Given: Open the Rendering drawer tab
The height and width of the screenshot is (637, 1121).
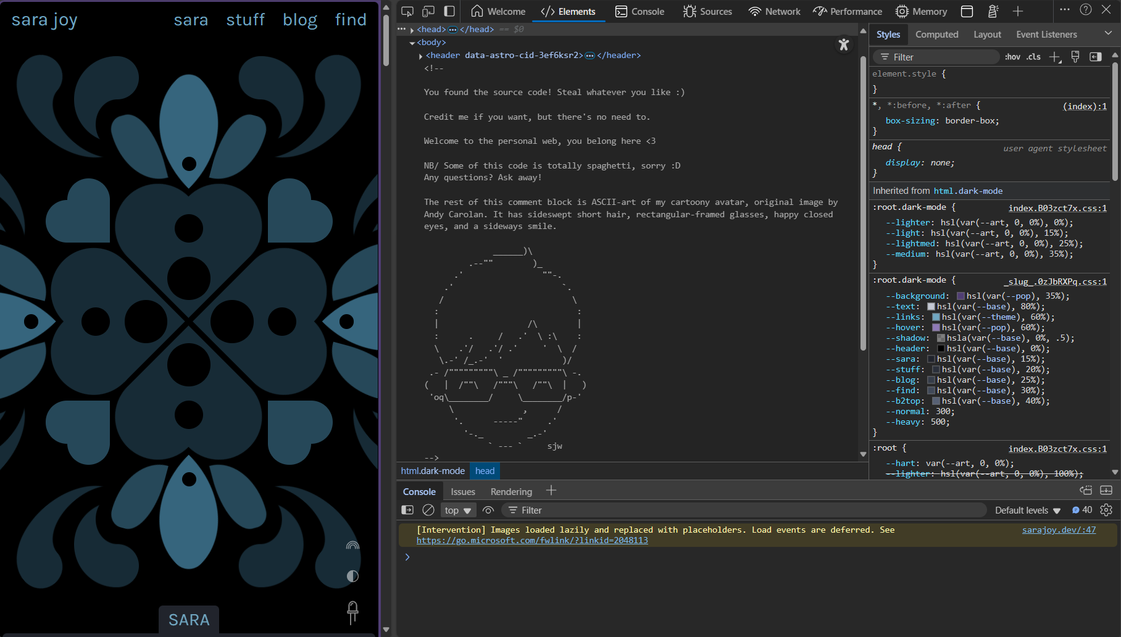Looking at the screenshot, I should (x=511, y=491).
